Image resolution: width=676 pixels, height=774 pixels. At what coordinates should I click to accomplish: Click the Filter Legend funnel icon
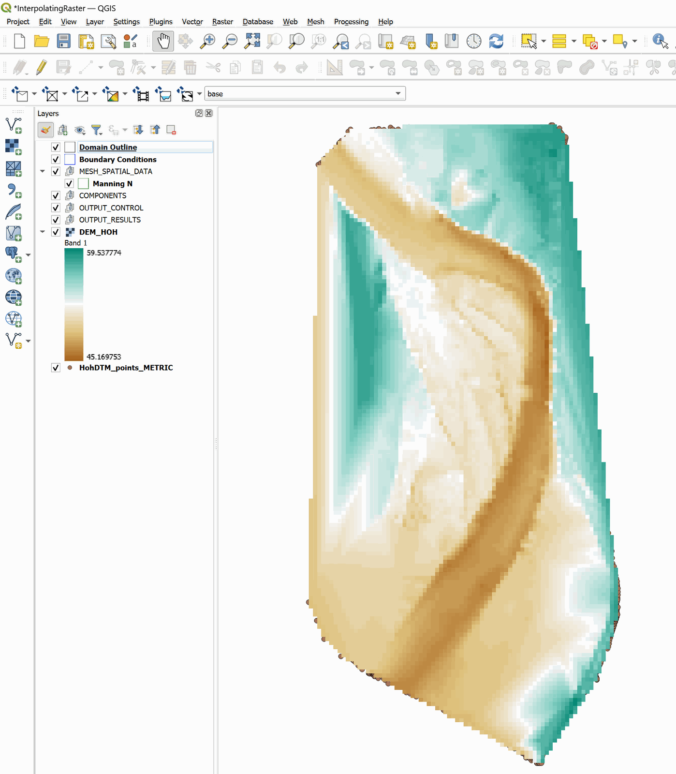[97, 130]
